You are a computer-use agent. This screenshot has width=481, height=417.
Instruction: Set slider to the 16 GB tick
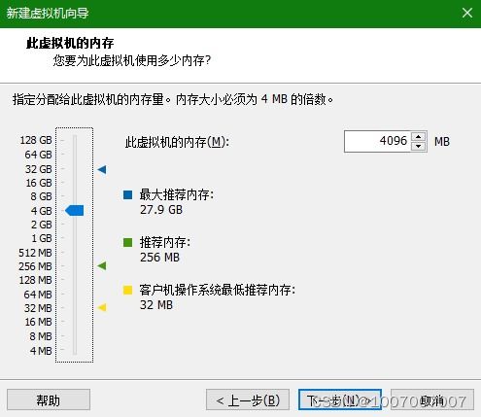point(75,183)
